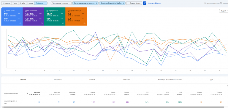Open help icon on Усього показів card
This screenshot has width=228, height=108.
(x=42, y=23)
